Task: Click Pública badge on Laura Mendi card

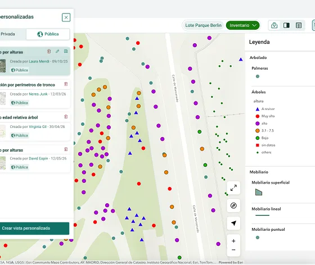Action: (x=20, y=70)
